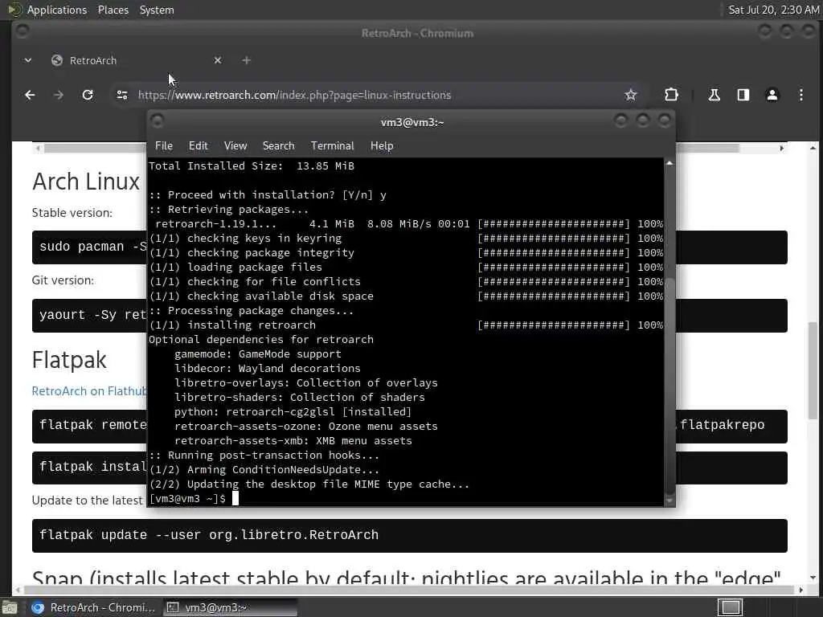Click the clock date and time
Image resolution: width=823 pixels, height=617 pixels.
pos(774,10)
